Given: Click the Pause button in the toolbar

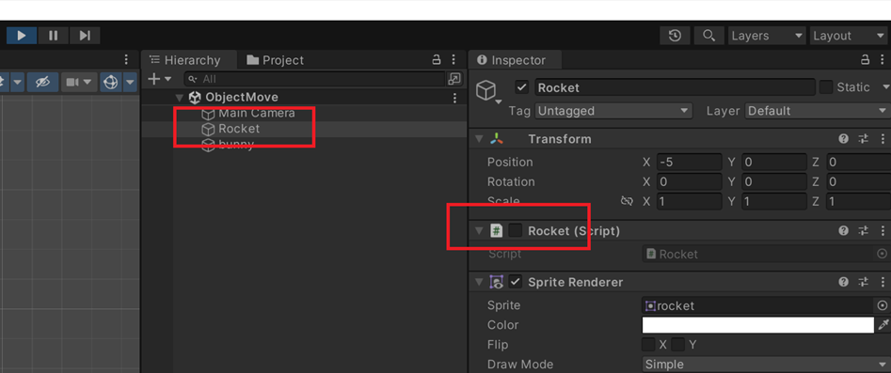Looking at the screenshot, I should (54, 36).
